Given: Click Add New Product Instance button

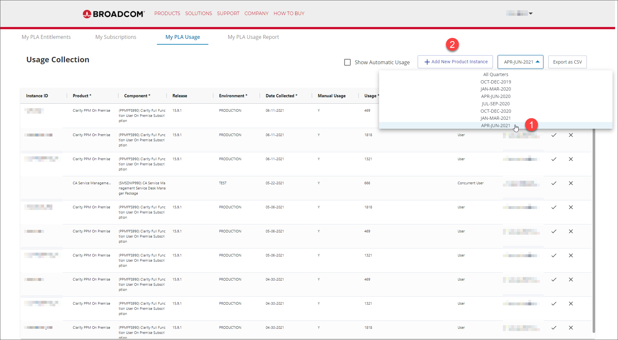Looking at the screenshot, I should (x=455, y=62).
